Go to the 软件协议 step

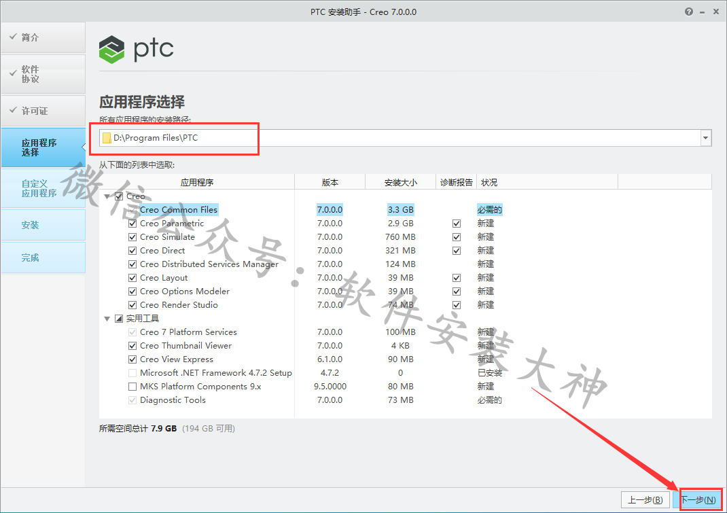43,74
